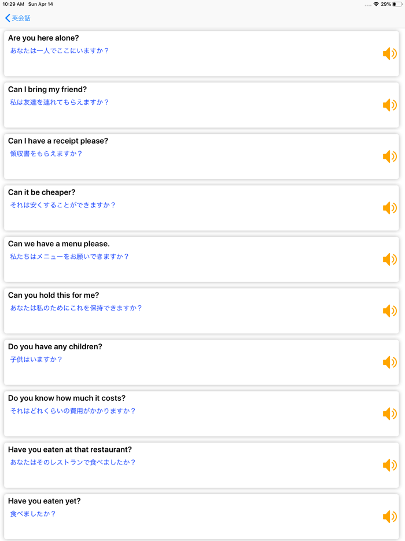Select the "Can we have a menu please." title
The height and width of the screenshot is (541, 405).
click(x=58, y=244)
